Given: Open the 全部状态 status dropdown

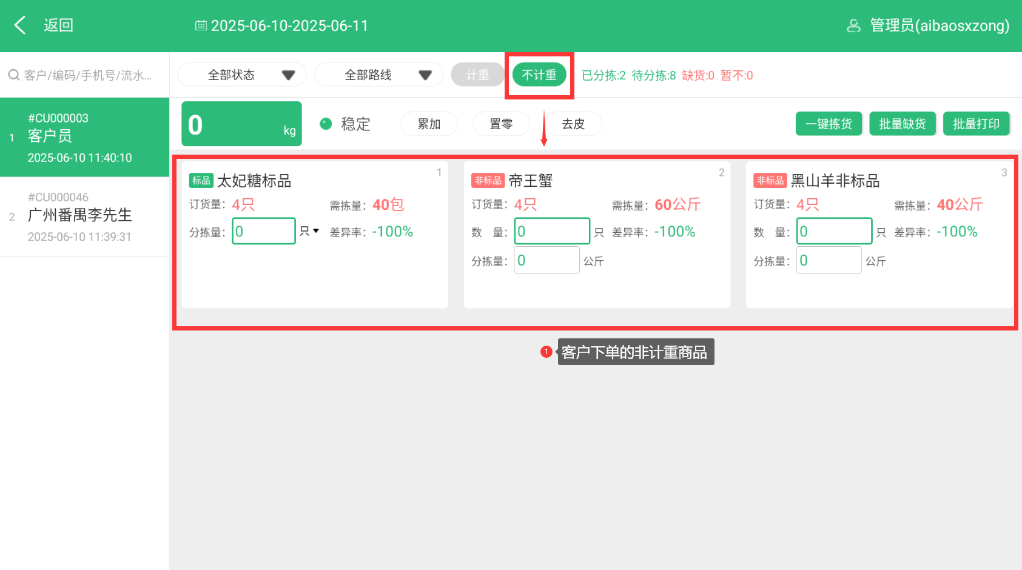Looking at the screenshot, I should click(x=241, y=75).
